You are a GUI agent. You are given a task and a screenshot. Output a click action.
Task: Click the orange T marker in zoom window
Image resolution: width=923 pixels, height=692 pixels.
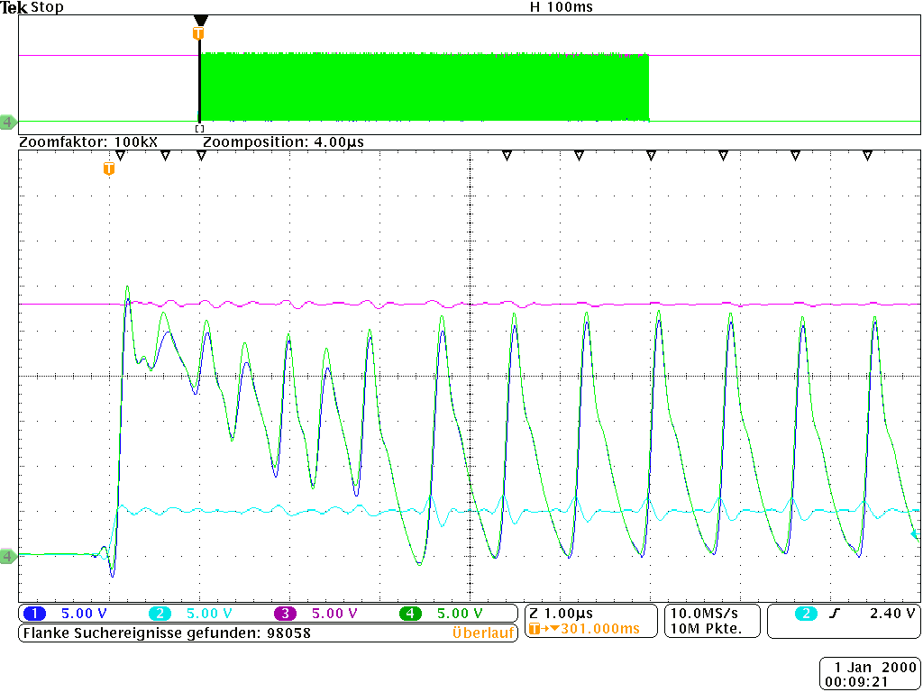point(108,168)
